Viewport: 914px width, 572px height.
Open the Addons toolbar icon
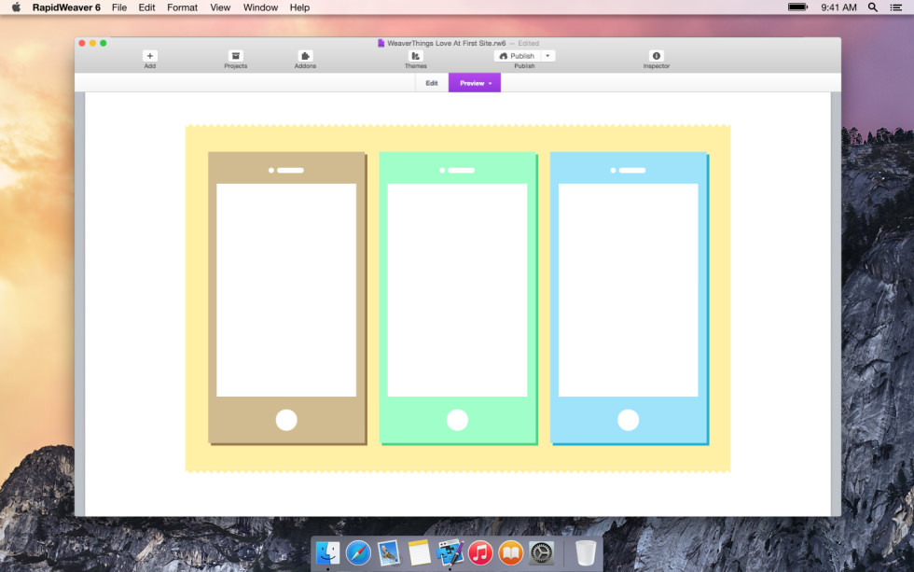point(305,56)
